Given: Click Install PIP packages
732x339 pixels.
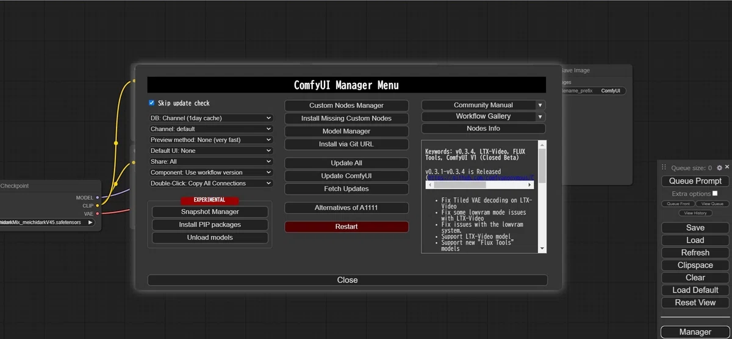Looking at the screenshot, I should 210,224.
